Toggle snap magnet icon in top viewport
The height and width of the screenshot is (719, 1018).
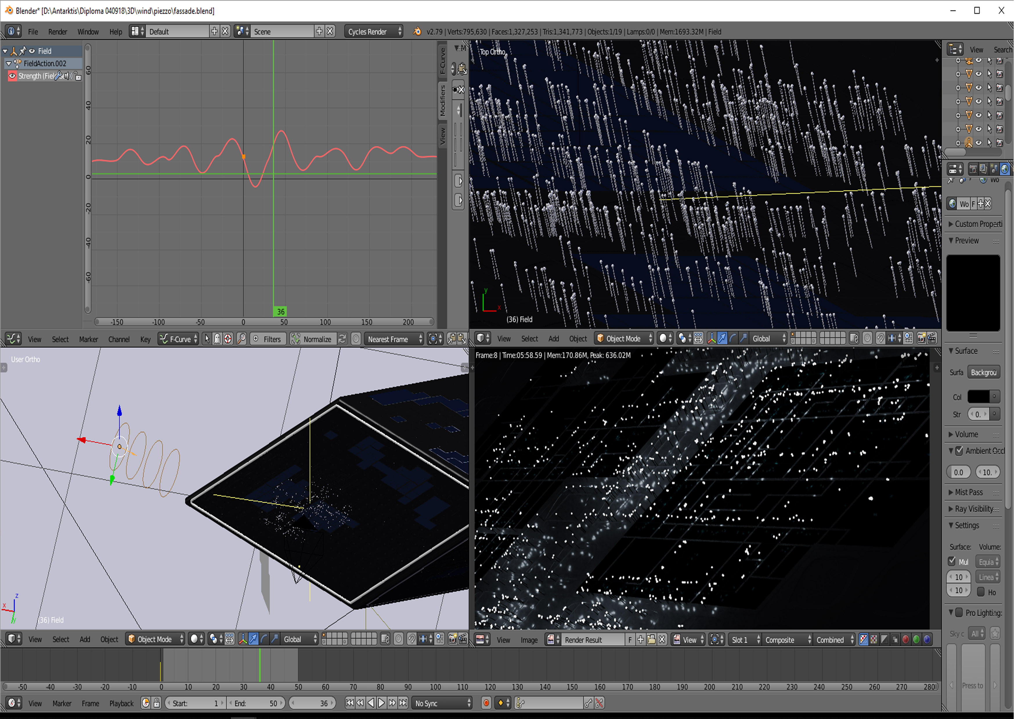pyautogui.click(x=880, y=339)
